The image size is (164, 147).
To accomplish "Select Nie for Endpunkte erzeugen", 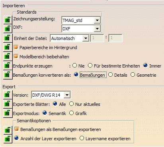I will (x=75, y=66).
